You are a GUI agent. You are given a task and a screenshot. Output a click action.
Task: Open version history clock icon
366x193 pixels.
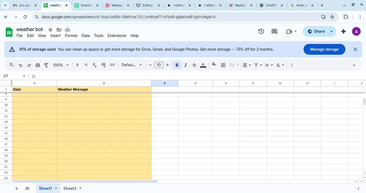coord(261,31)
